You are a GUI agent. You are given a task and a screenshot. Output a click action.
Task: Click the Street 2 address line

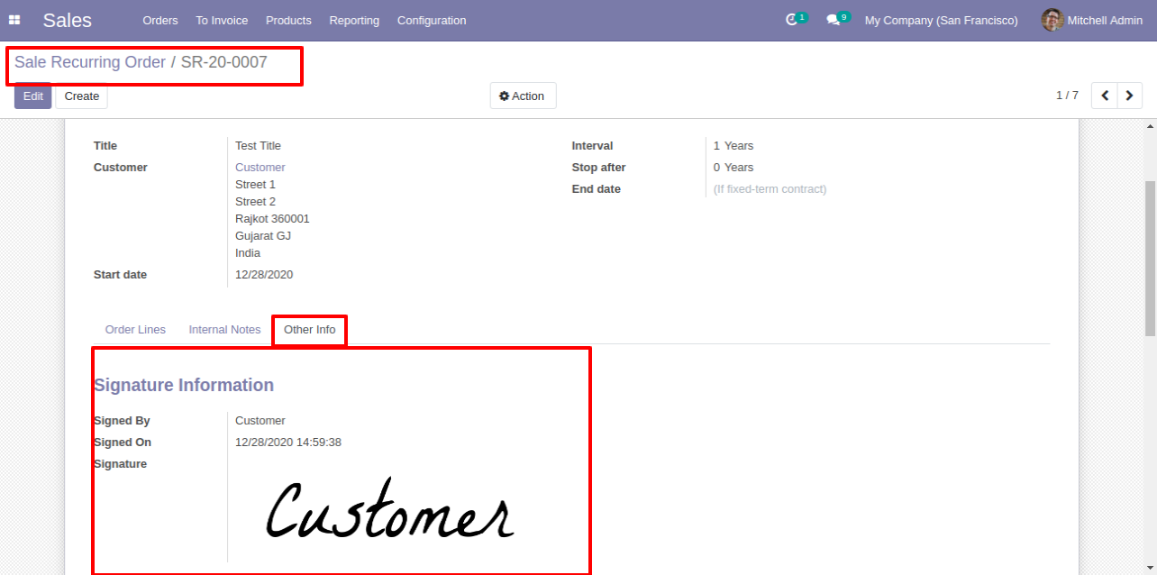256,202
